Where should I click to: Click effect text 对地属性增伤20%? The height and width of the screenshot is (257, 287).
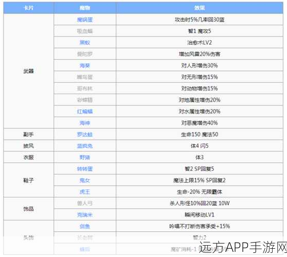pos(200,100)
